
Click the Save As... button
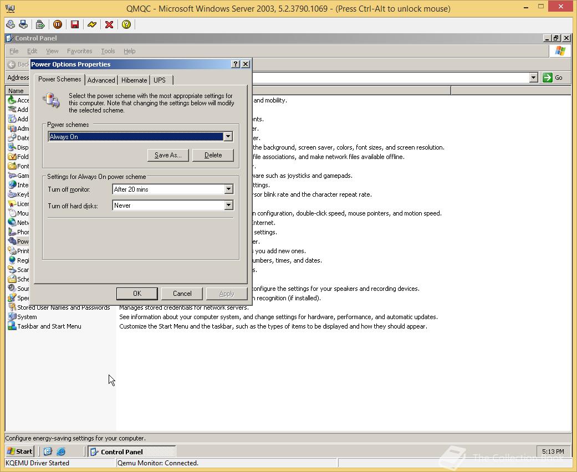point(168,155)
